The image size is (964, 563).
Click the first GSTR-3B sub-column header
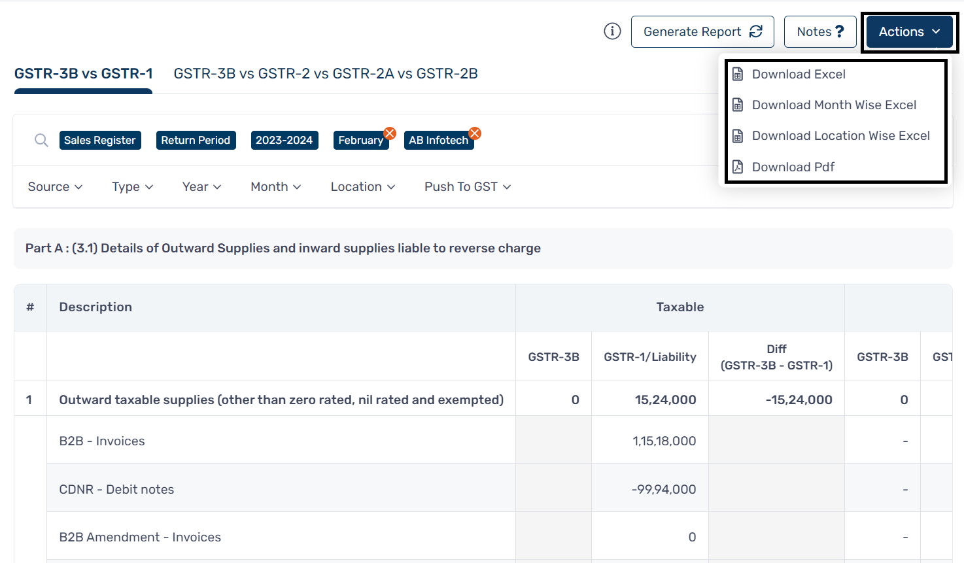tap(554, 357)
